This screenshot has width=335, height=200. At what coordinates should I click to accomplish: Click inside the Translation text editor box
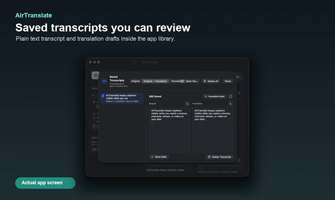pyautogui.click(x=213, y=130)
